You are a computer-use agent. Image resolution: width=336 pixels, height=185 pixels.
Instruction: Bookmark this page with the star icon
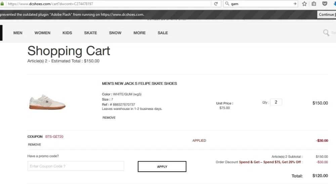pyautogui.click(x=304, y=4)
